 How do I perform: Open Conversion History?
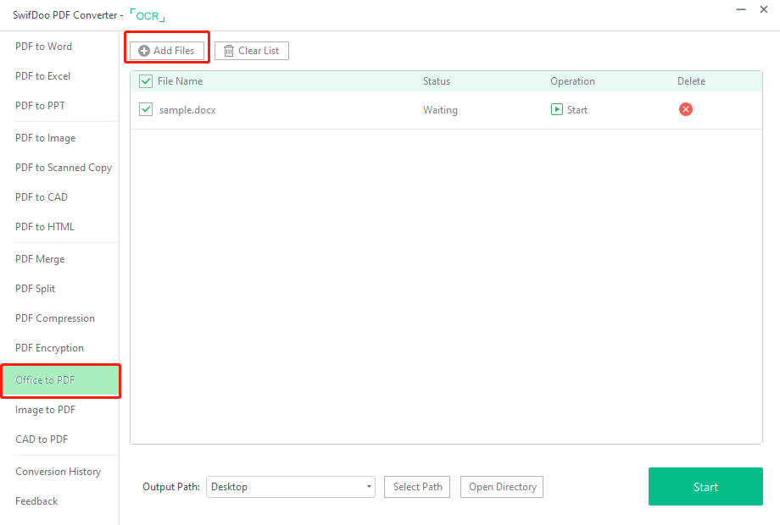click(x=58, y=472)
